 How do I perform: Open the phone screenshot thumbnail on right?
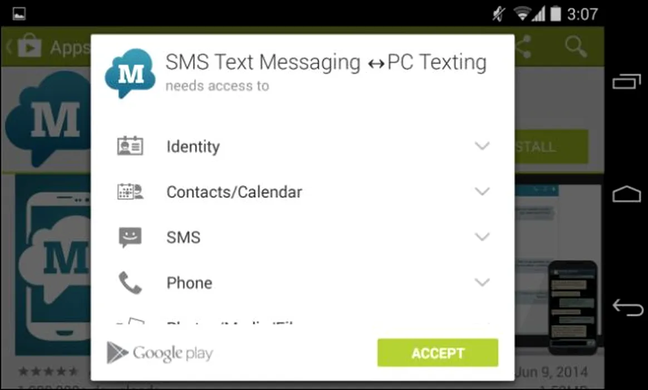(x=572, y=308)
